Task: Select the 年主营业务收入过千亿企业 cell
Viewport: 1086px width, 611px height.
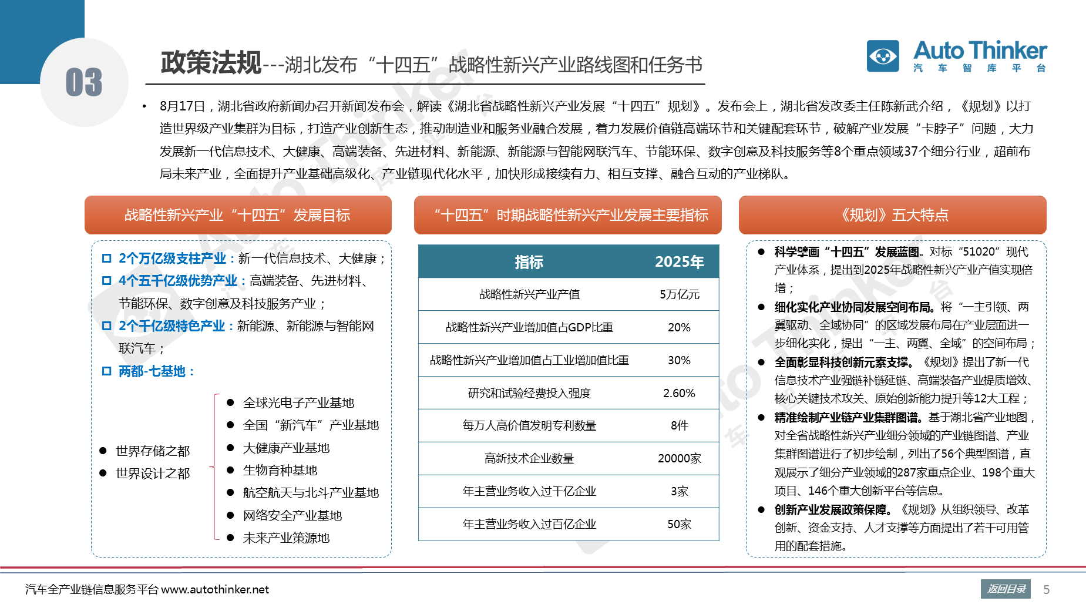Action: coord(529,491)
